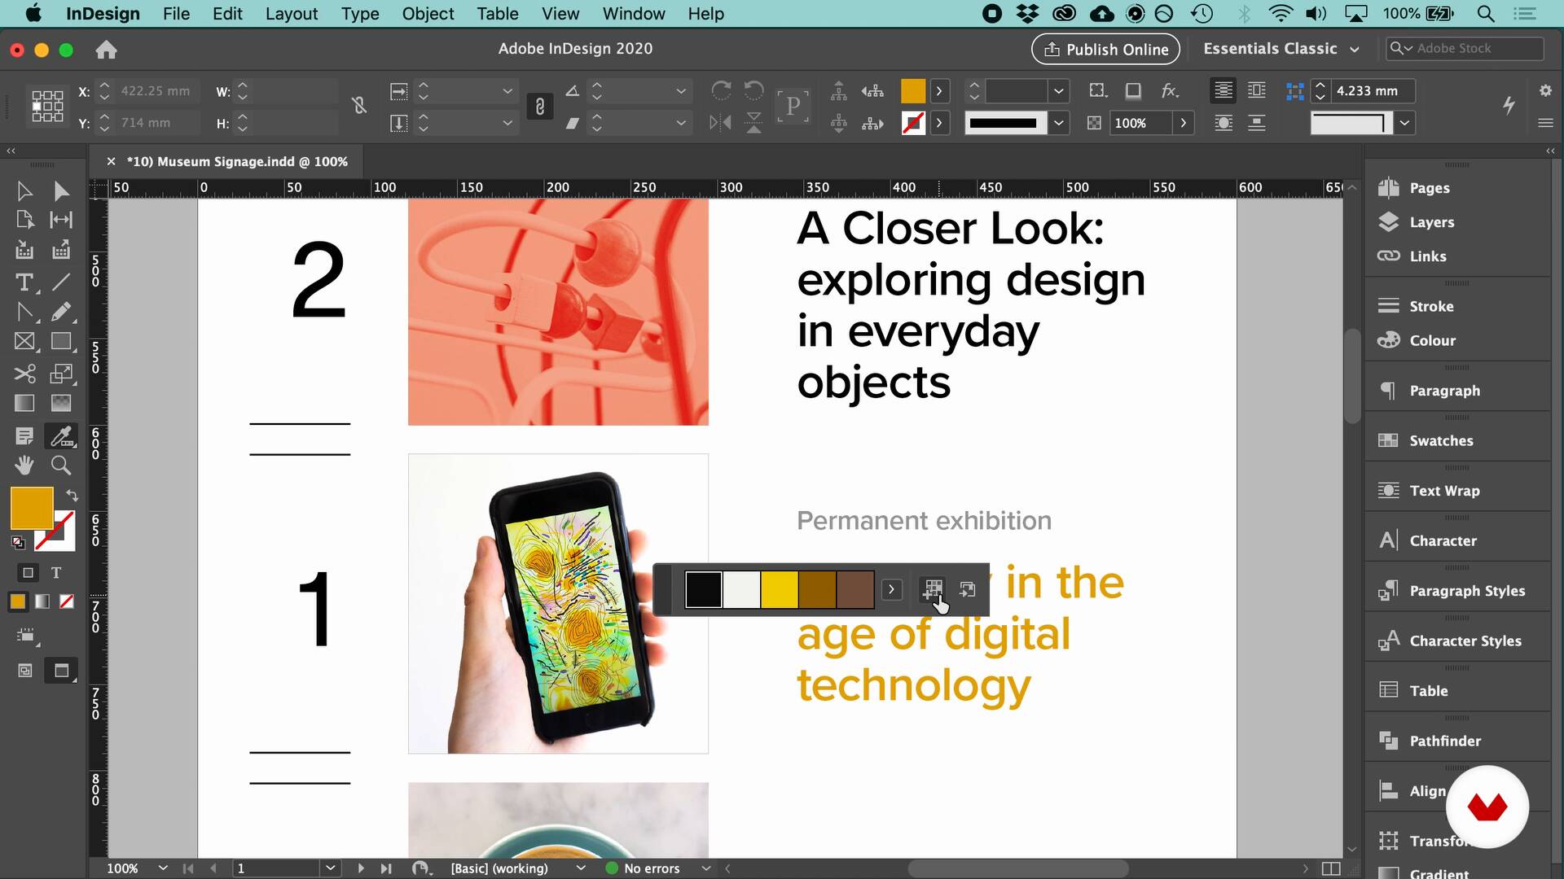Image resolution: width=1564 pixels, height=879 pixels.
Task: Click Publish Online button
Action: 1105,49
